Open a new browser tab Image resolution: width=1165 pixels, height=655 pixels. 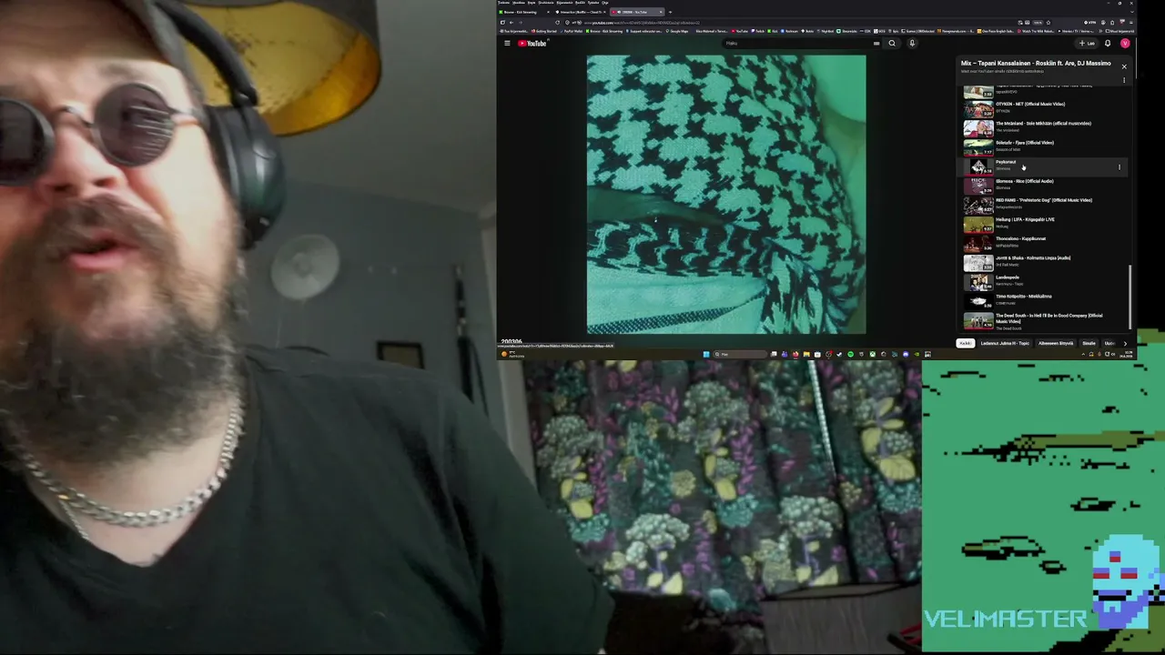pyautogui.click(x=671, y=12)
